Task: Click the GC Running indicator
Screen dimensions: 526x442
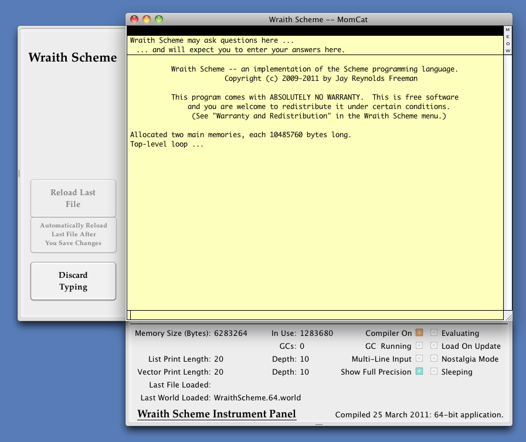Action: click(x=419, y=346)
